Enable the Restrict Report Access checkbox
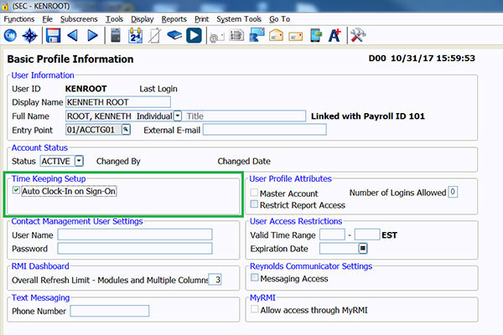Viewport: 503px width, 335px height. pyautogui.click(x=254, y=204)
